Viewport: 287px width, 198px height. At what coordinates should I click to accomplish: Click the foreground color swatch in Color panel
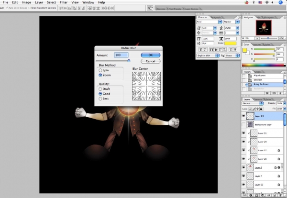[245, 50]
